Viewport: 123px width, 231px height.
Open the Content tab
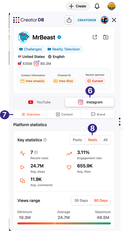[x=64, y=114]
